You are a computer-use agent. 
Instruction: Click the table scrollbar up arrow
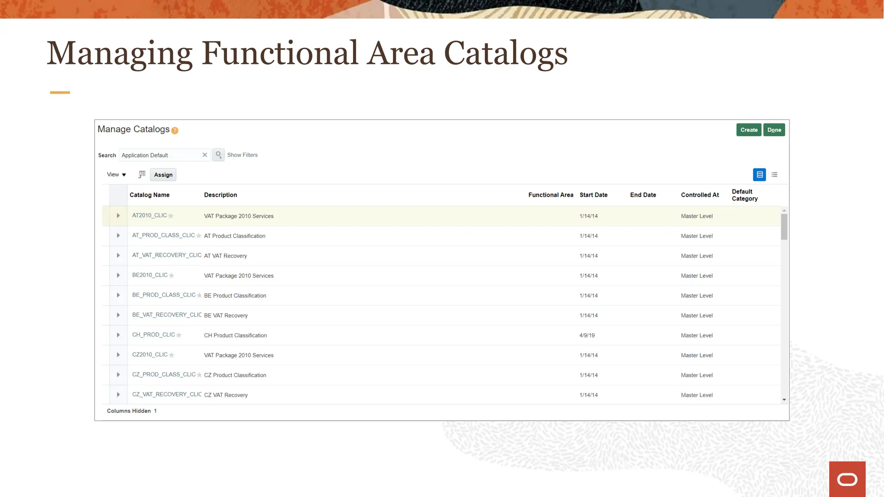tap(784, 211)
